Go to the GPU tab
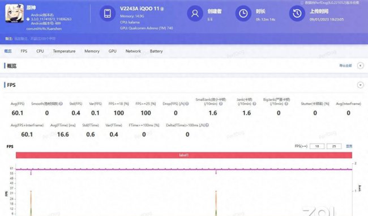368x216 pixels. pyautogui.click(x=113, y=51)
